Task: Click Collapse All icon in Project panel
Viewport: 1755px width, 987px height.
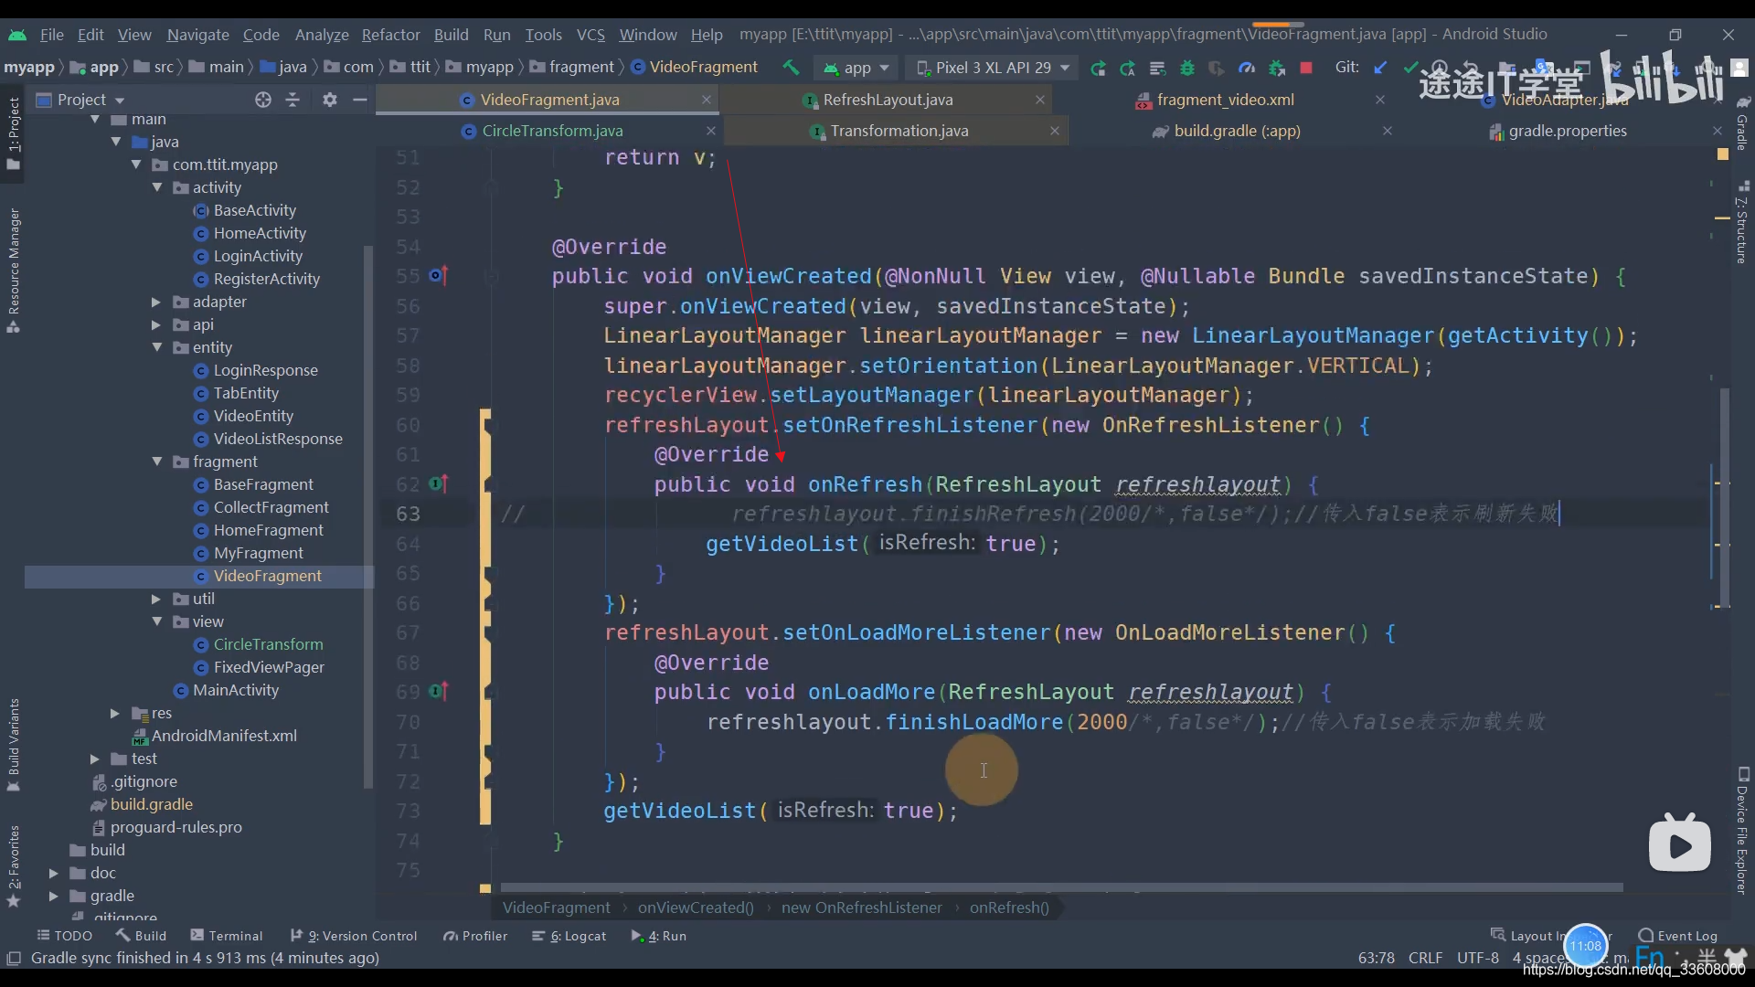Action: point(292,100)
